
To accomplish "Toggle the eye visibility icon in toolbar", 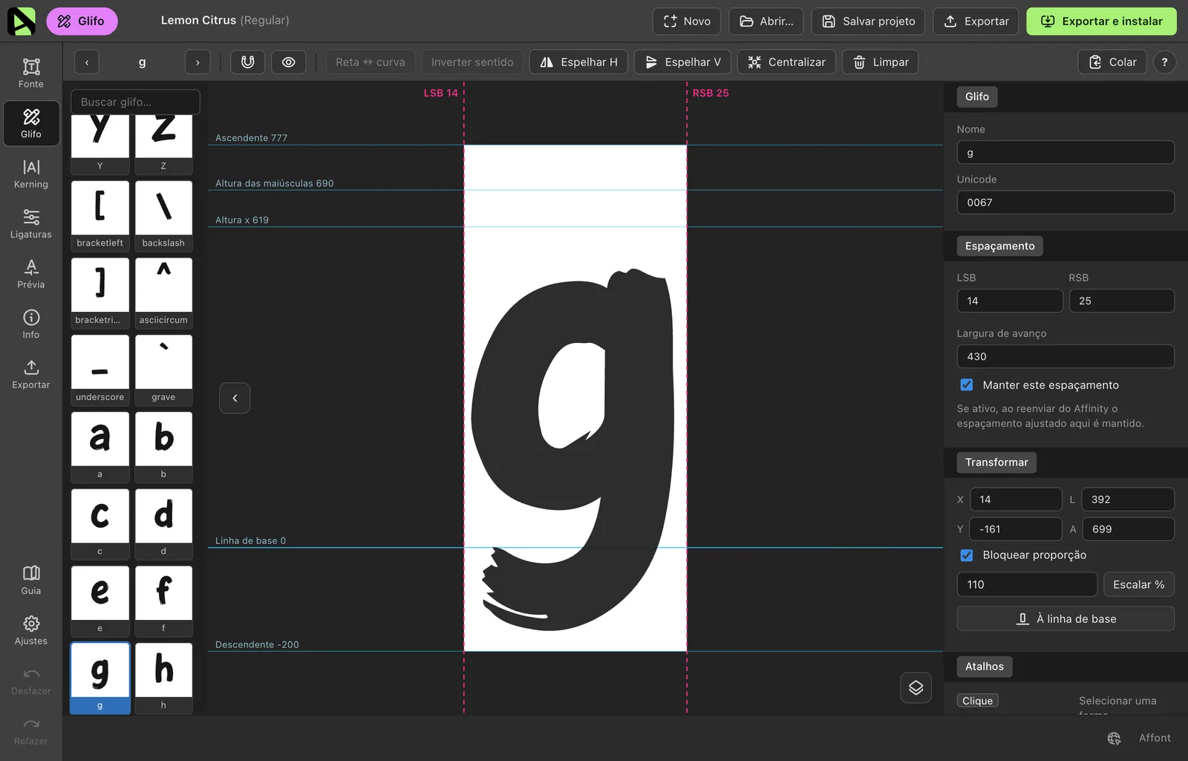I will 289,62.
